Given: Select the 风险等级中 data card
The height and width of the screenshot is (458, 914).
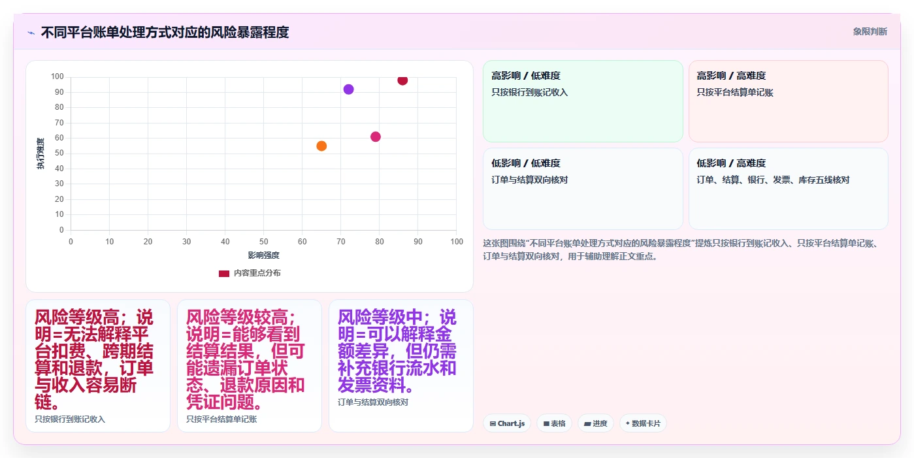Looking at the screenshot, I should coord(401,366).
